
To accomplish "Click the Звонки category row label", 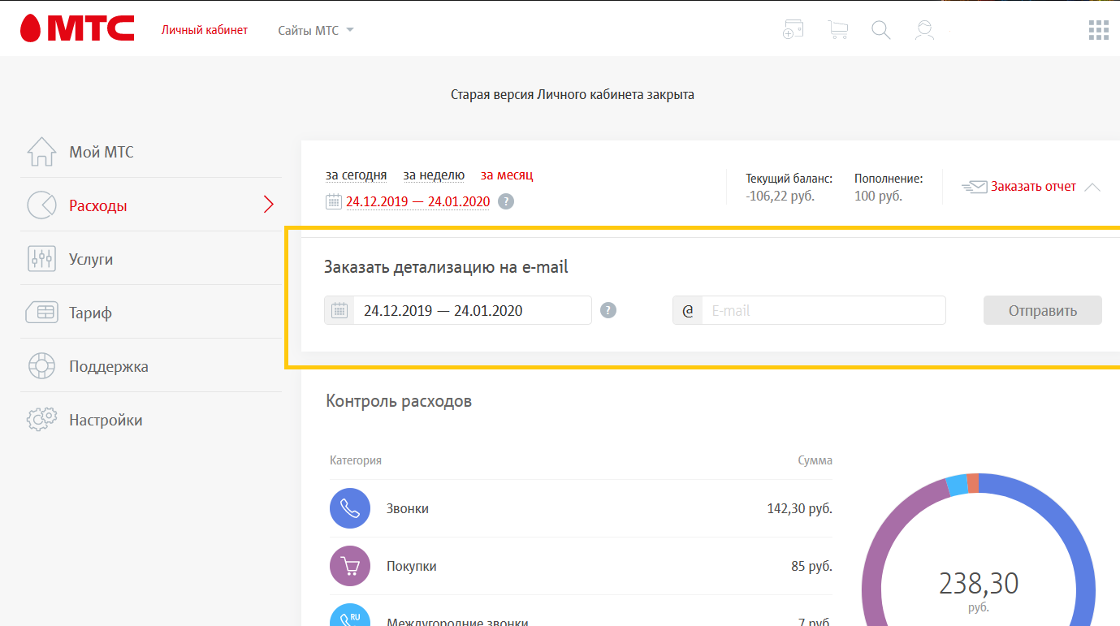I will click(407, 508).
